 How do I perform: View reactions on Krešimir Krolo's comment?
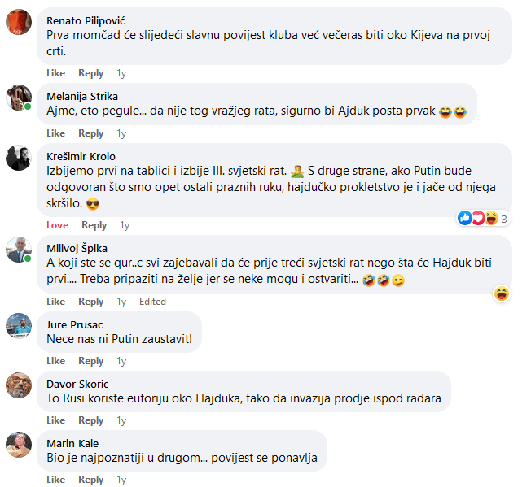click(x=483, y=218)
